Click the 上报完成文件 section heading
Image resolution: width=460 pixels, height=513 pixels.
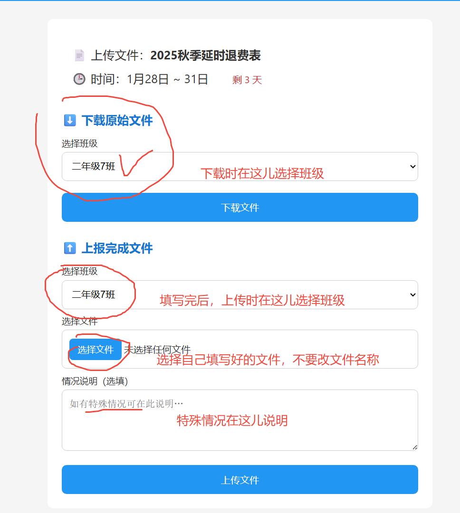[117, 248]
